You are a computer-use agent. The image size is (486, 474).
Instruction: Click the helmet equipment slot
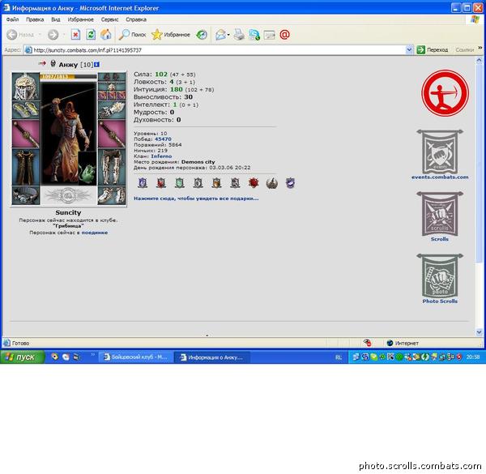tap(26, 87)
